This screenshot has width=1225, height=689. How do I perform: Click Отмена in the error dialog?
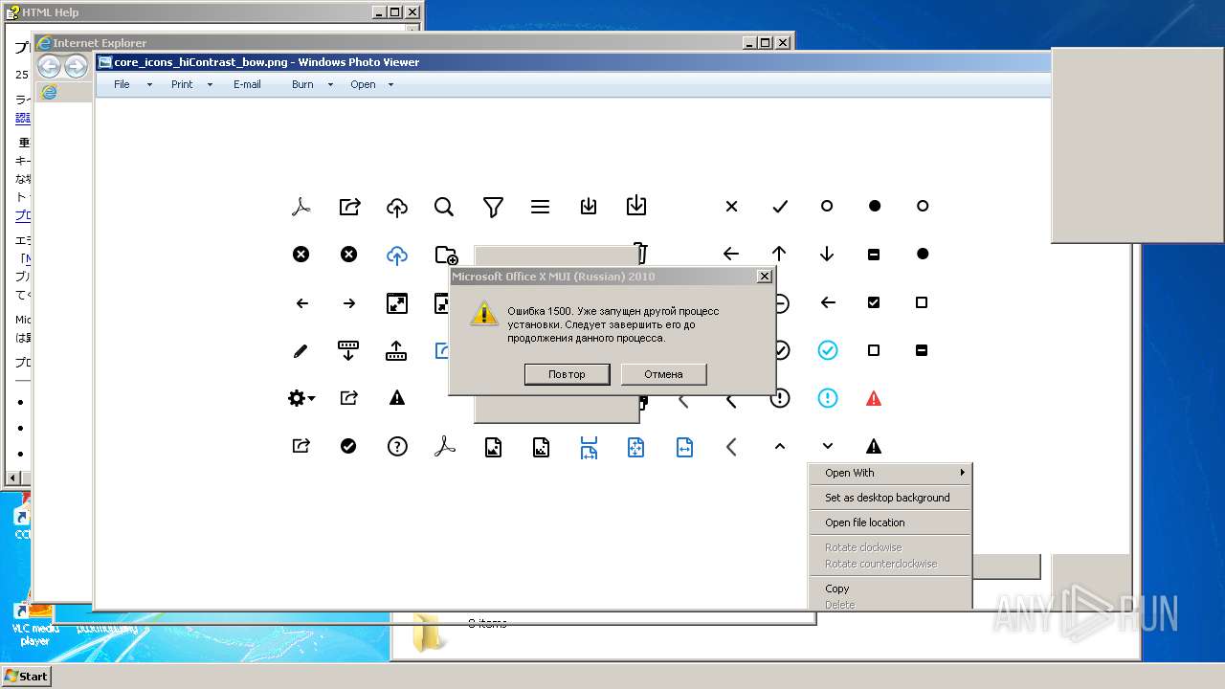663,374
